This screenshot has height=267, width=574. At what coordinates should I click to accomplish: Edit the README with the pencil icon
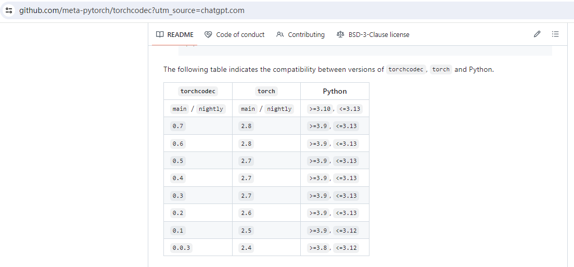pyautogui.click(x=537, y=34)
